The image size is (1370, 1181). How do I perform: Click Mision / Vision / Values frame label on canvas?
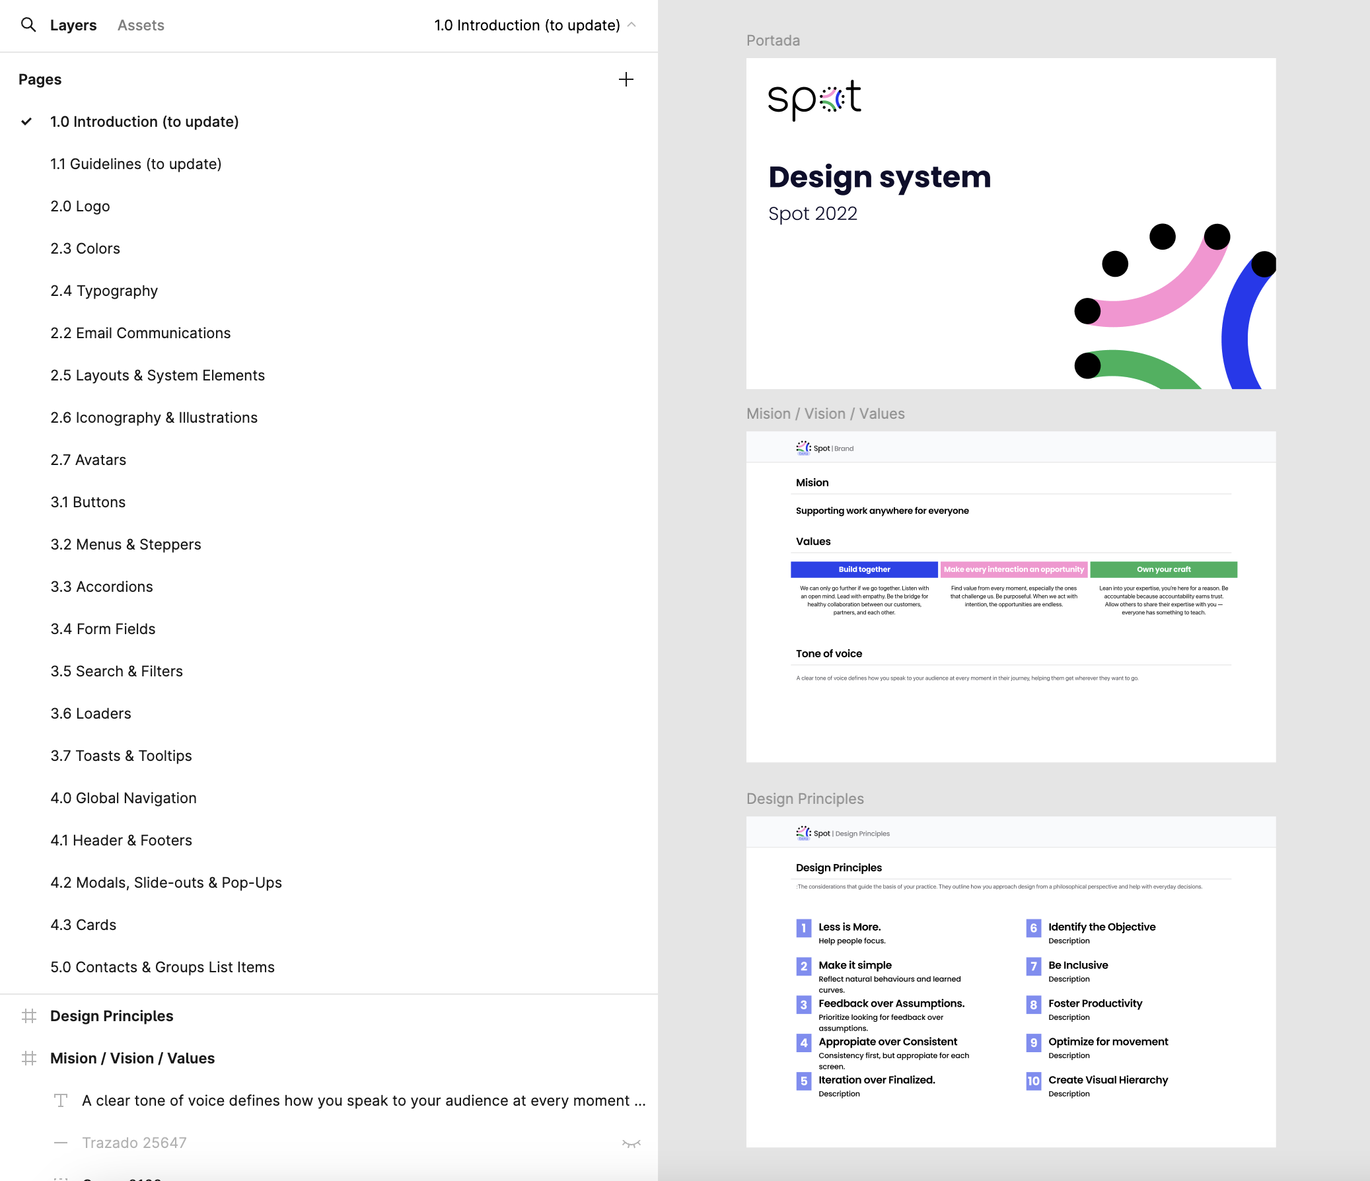825,414
